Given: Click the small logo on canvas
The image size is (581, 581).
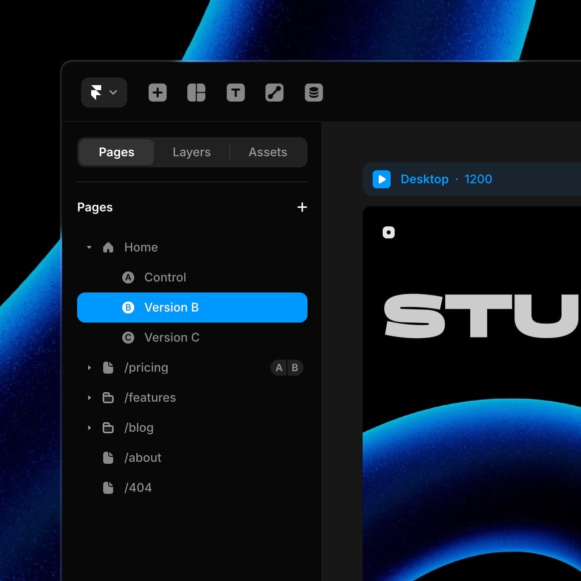Looking at the screenshot, I should point(389,232).
